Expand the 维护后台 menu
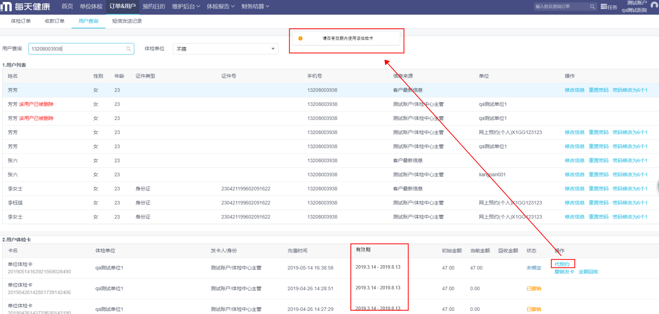Screen dimensions: 659x314 point(186,7)
